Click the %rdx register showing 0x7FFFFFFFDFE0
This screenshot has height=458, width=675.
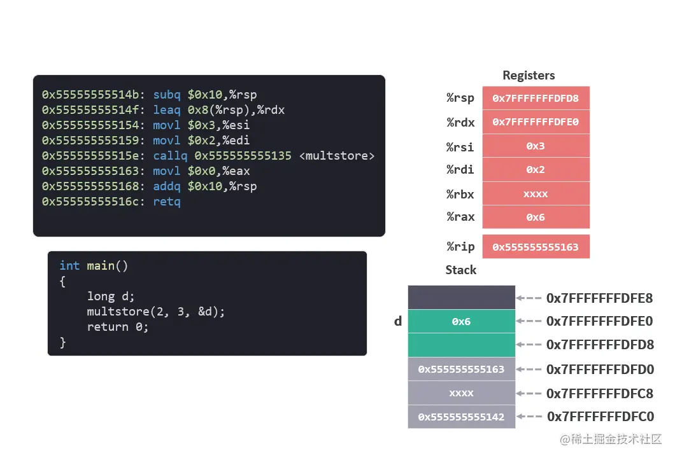tap(536, 121)
